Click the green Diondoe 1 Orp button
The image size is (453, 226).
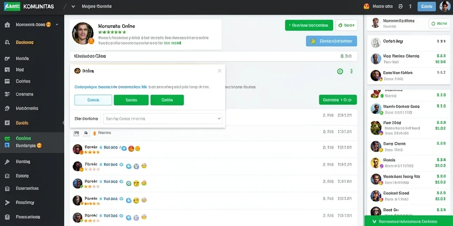coord(338,100)
